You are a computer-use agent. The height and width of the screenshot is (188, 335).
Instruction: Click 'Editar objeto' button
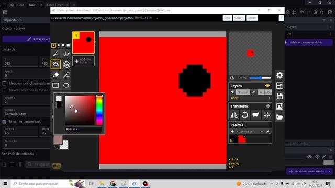pos(27,39)
